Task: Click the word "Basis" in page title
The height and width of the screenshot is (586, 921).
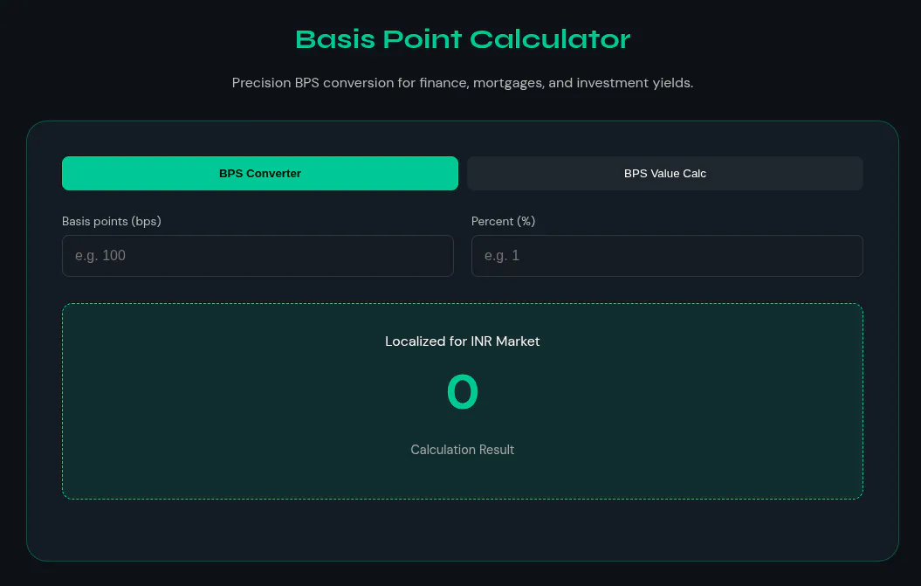Action: click(x=335, y=38)
